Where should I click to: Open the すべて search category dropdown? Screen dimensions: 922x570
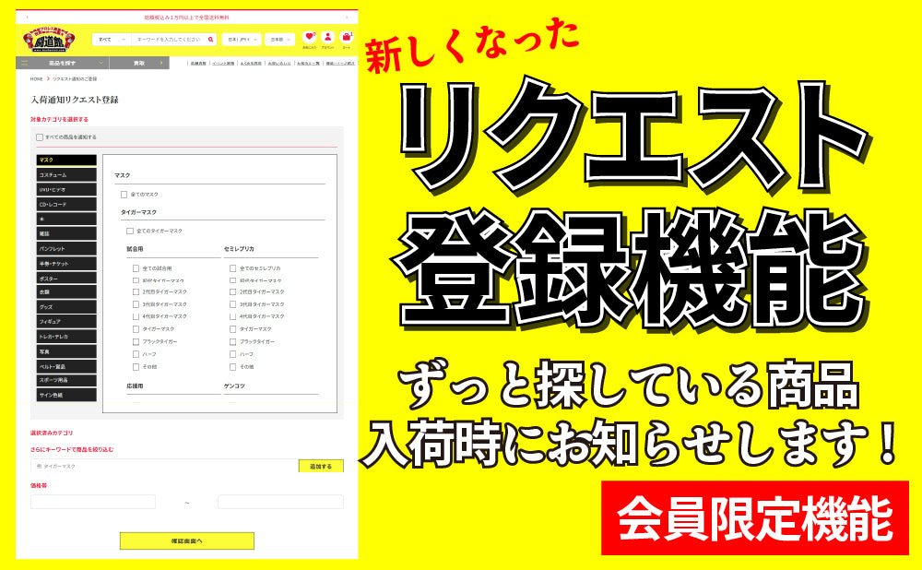tap(111, 40)
